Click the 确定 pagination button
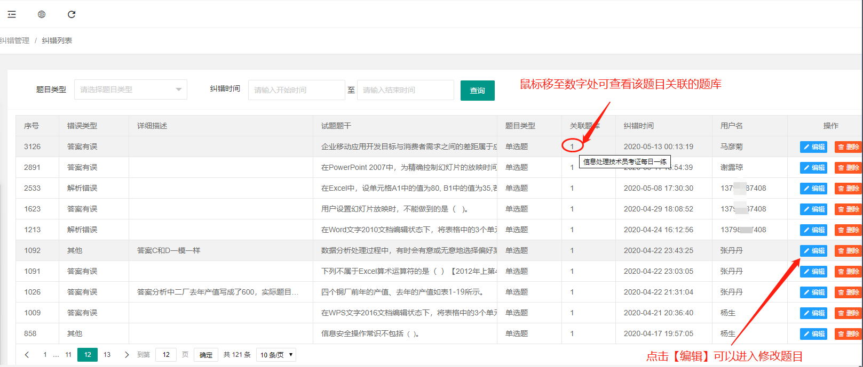The height and width of the screenshot is (367, 863). click(206, 355)
